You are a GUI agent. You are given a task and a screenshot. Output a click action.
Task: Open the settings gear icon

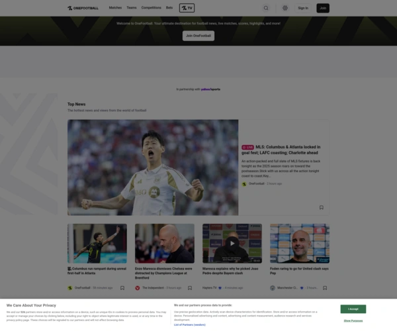point(285,8)
